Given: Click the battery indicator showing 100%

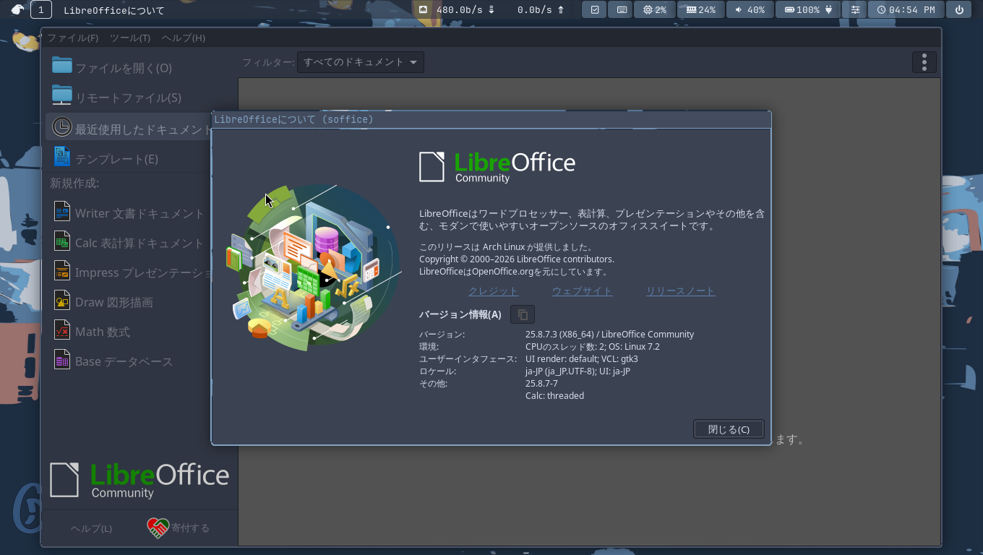Looking at the screenshot, I should pyautogui.click(x=808, y=10).
